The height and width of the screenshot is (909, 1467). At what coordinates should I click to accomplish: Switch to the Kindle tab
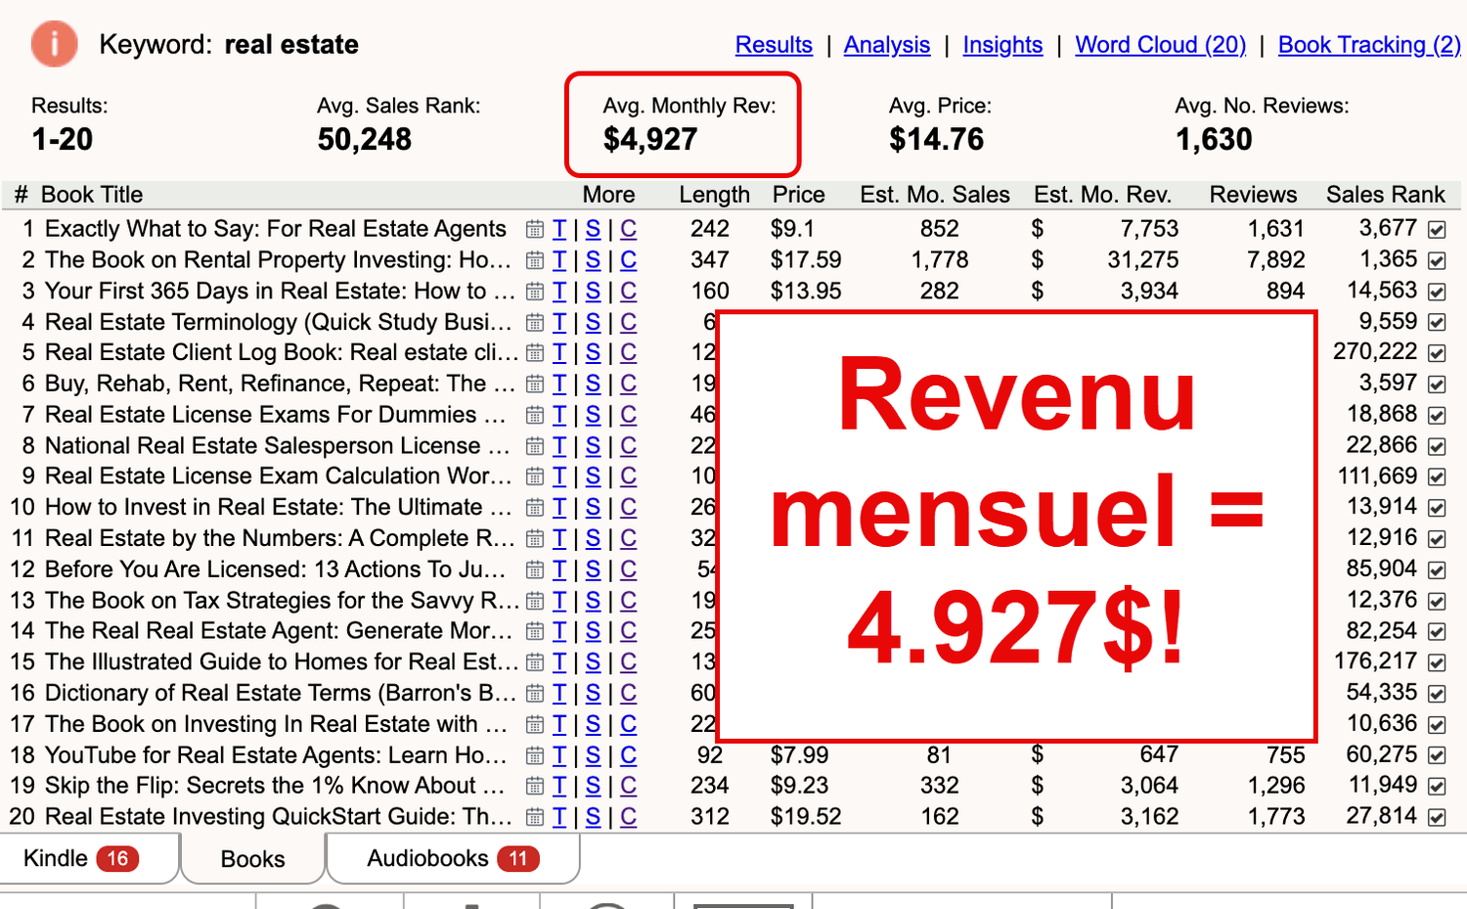(x=89, y=858)
